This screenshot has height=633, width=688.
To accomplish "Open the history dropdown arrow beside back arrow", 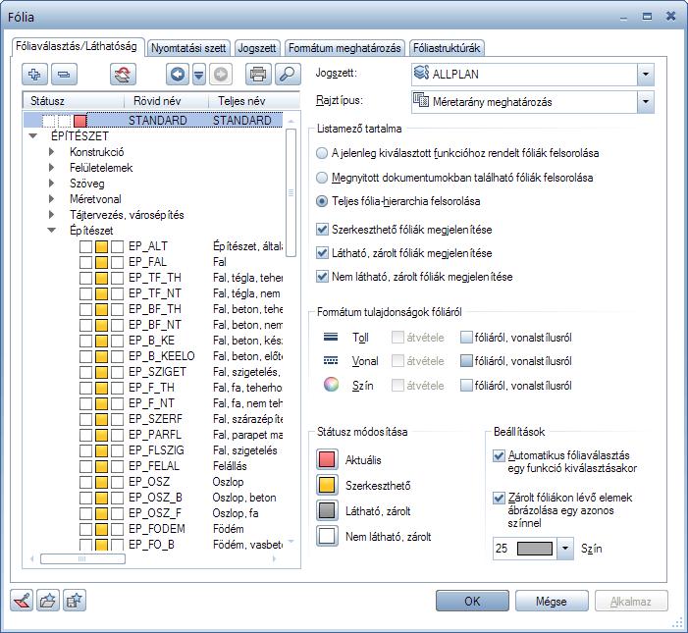I will [x=199, y=75].
